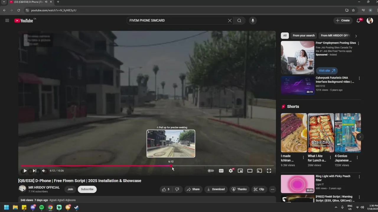Create a Clip of the video
Viewport: 378px width, 212px height.
tap(259, 189)
